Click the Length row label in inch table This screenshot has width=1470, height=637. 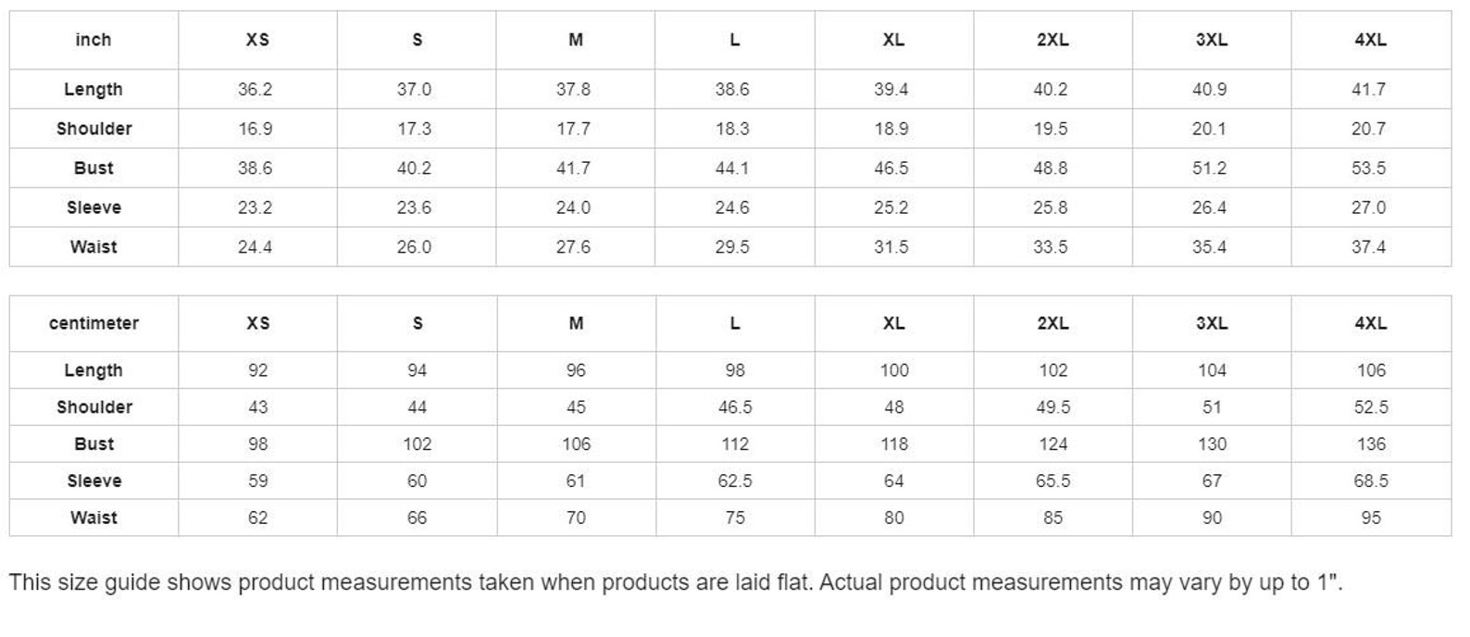point(93,89)
